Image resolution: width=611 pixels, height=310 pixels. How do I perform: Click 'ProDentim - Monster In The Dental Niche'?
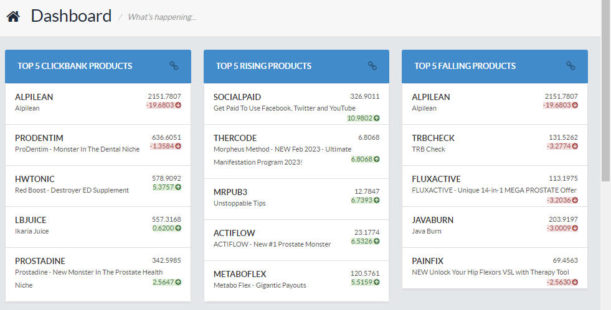point(77,149)
